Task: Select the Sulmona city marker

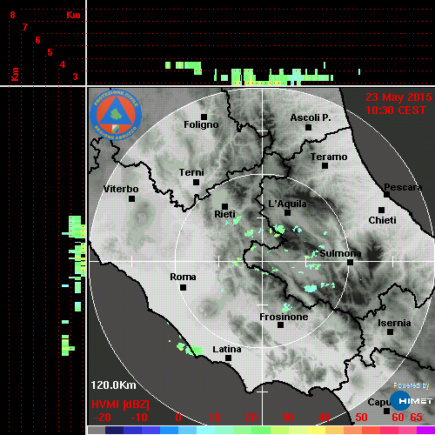Action: pos(351,263)
